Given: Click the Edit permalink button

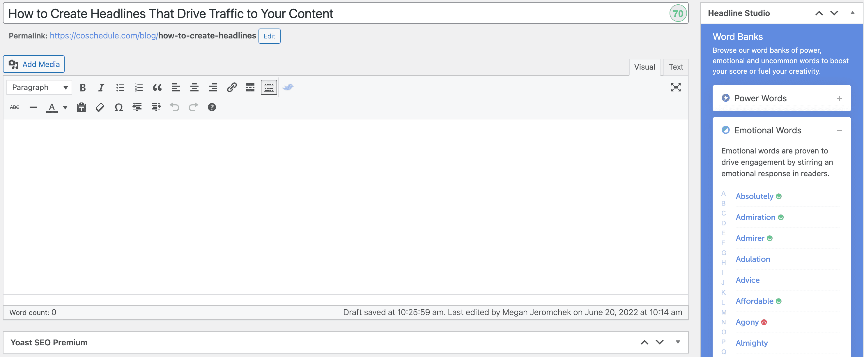Looking at the screenshot, I should pyautogui.click(x=270, y=36).
